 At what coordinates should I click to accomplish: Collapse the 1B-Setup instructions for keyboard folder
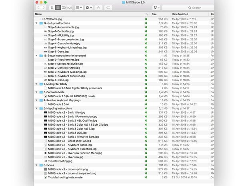pos(36,56)
